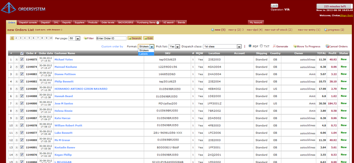Viewport: 354px width, 163px height.
Task: Click the Cancel Orders icon
Action: coord(327,46)
